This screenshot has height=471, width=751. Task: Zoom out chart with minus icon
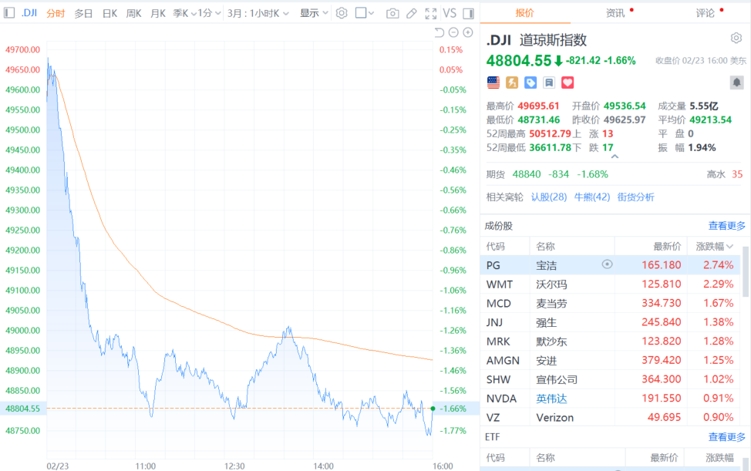(x=454, y=32)
